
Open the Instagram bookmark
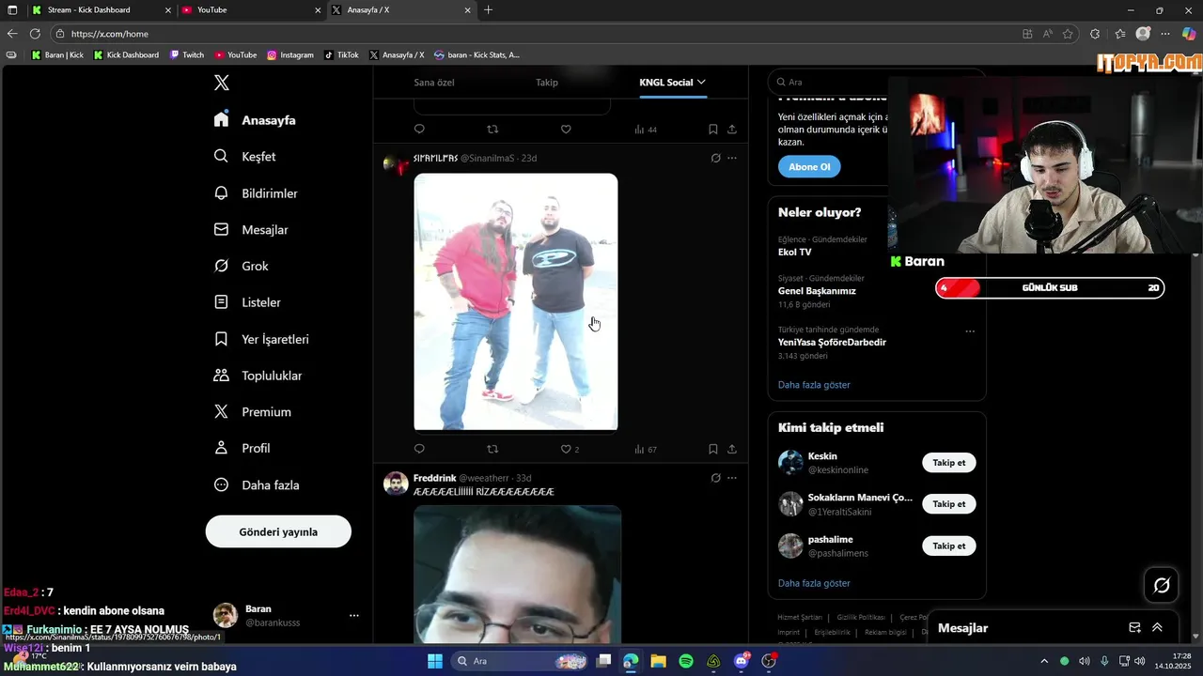pos(290,54)
